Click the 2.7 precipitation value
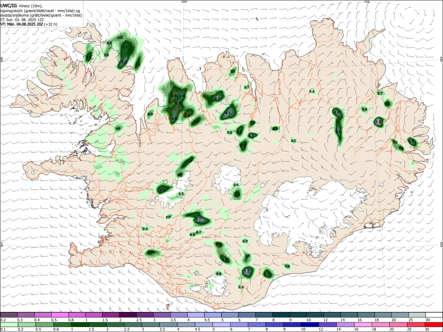 click(267, 274)
